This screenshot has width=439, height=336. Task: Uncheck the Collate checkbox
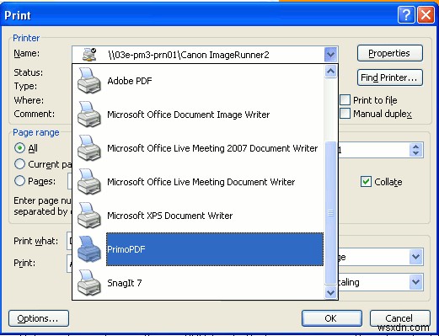(x=366, y=182)
